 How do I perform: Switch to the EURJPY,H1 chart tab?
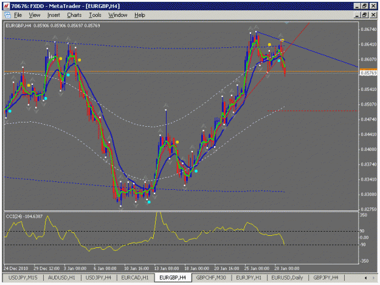(249, 278)
